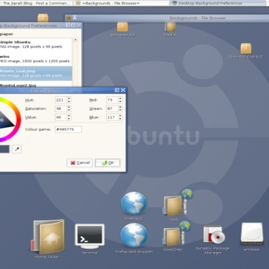Open the Oak network folder icon

tap(178, 202)
